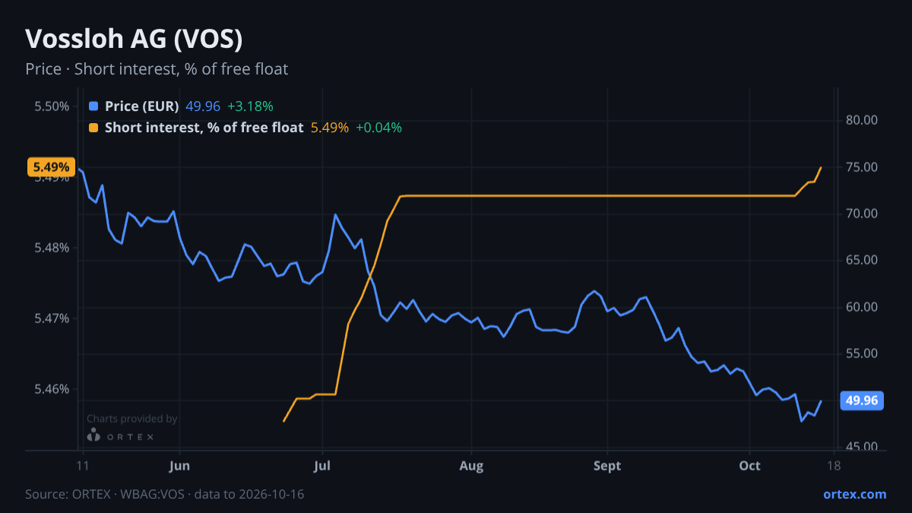Click the Vossloh AG (VOS) chart title
The width and height of the screenshot is (912, 513).
coord(134,39)
